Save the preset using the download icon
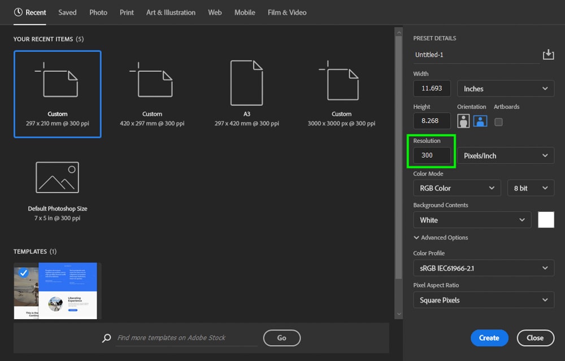This screenshot has height=361, width=565. point(548,54)
